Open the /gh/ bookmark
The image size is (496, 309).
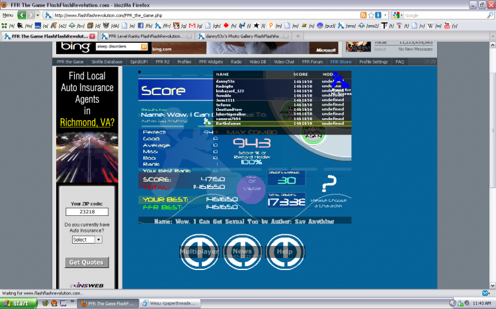point(213,26)
